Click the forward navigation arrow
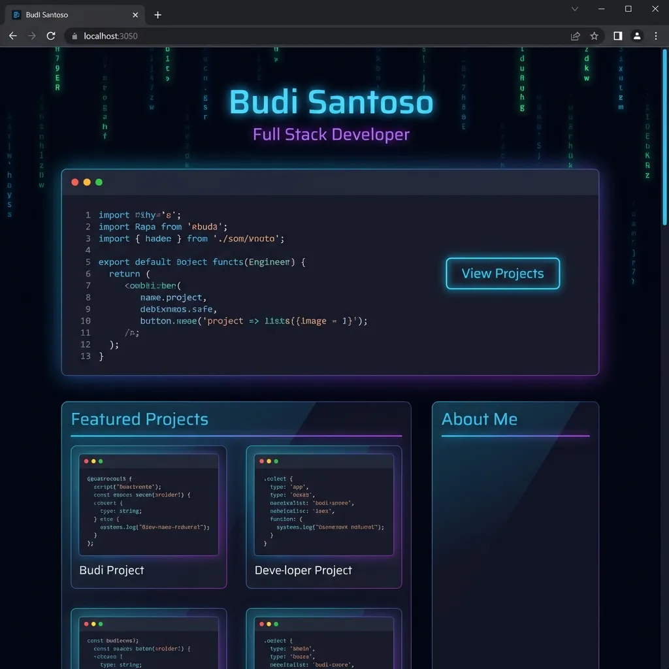The height and width of the screenshot is (669, 669). (x=31, y=36)
